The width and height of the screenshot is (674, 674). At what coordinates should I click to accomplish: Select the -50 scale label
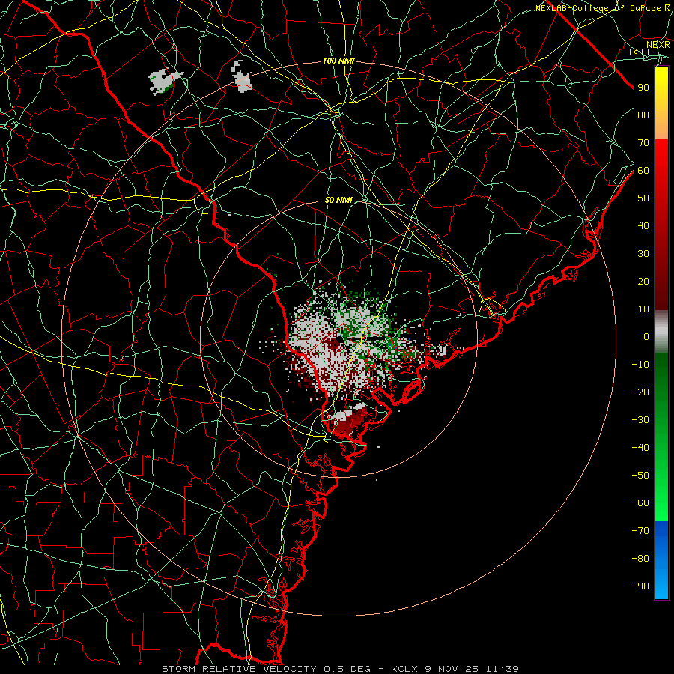click(x=640, y=476)
